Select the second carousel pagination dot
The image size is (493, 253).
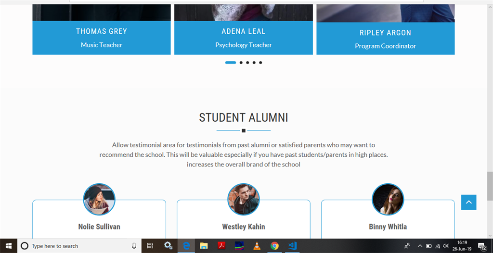241,63
